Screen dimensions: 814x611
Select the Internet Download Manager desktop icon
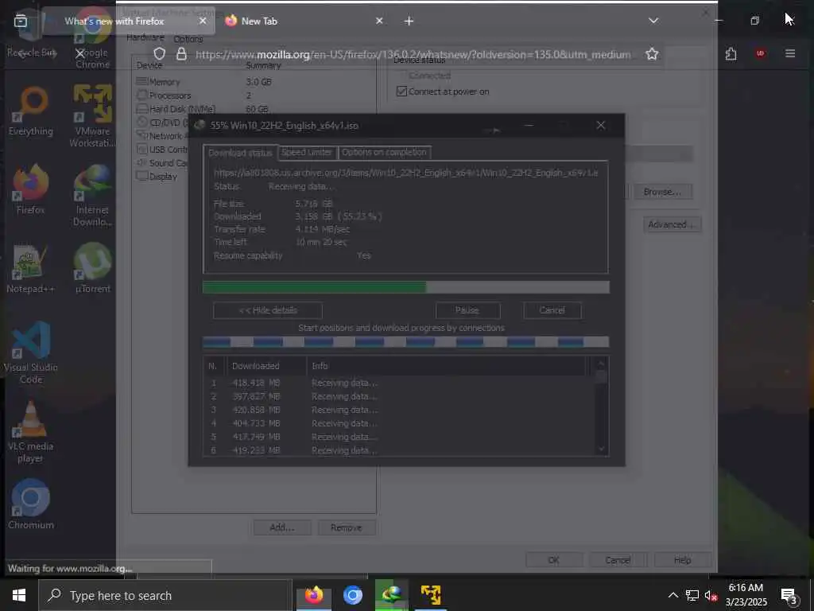click(92, 196)
